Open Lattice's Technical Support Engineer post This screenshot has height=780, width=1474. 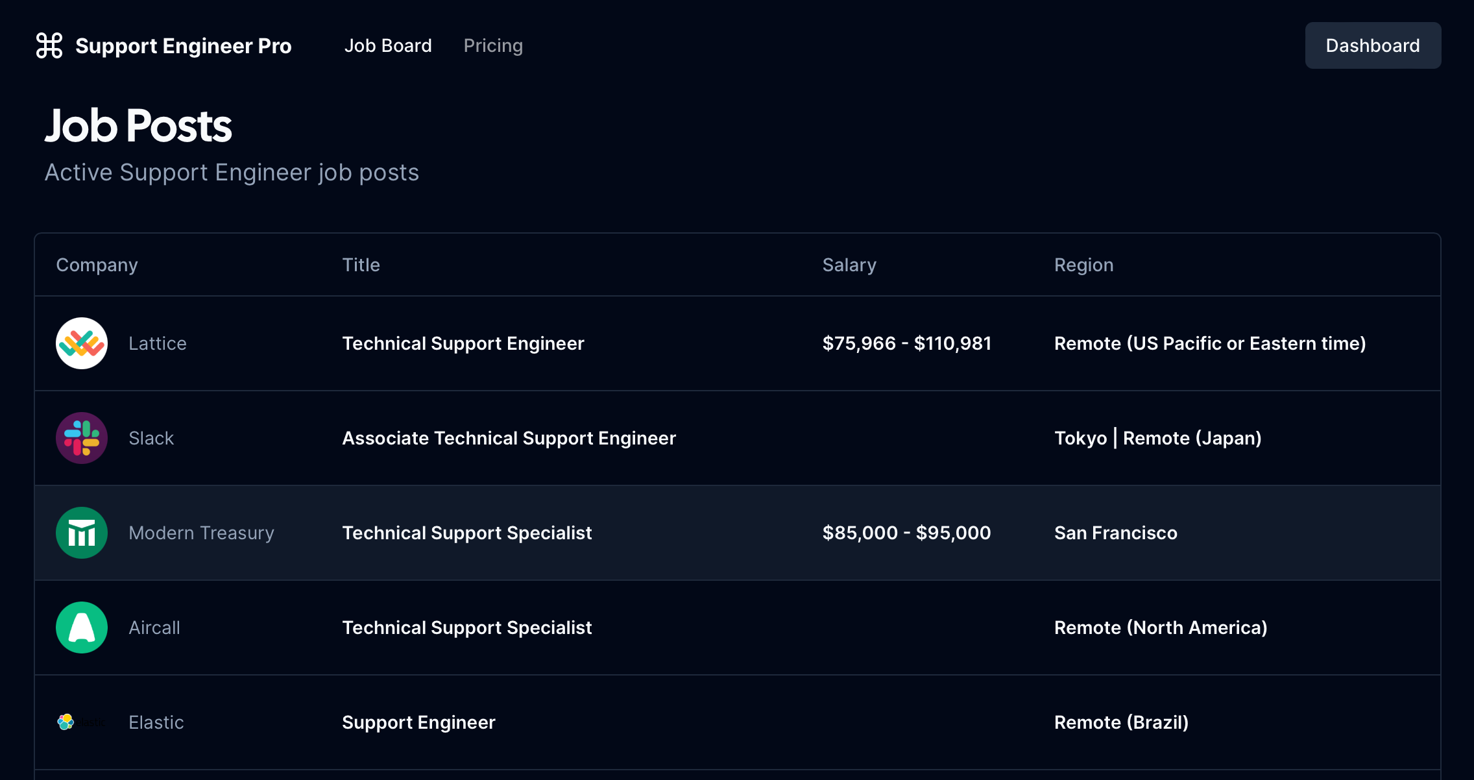point(463,343)
